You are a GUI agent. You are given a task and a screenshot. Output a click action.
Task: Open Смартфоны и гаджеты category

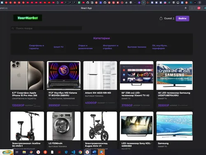click(37, 47)
